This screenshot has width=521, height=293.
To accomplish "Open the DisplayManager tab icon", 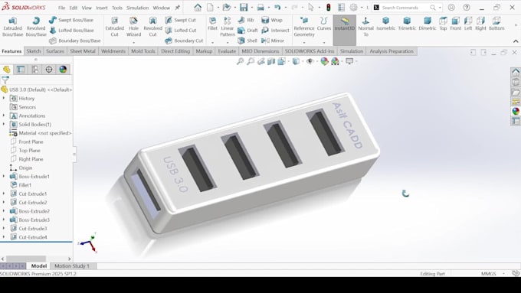I will tap(63, 70).
